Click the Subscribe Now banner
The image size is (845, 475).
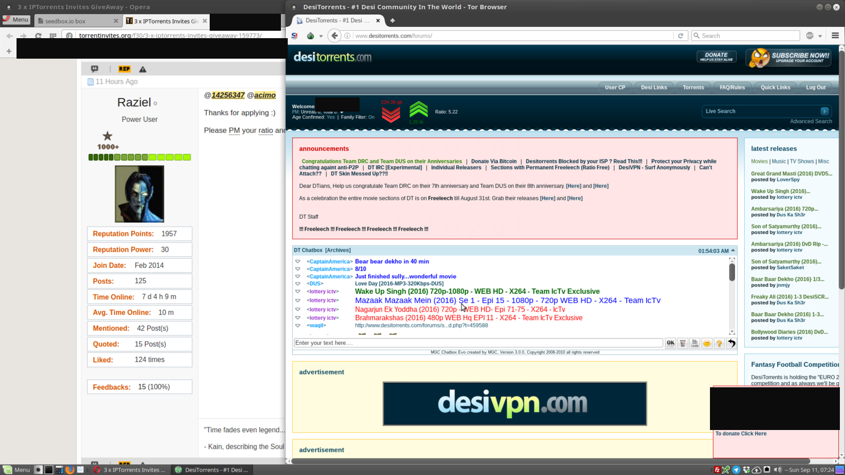pos(789,58)
